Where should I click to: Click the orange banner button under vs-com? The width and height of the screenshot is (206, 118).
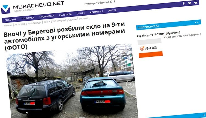(x=151, y=54)
